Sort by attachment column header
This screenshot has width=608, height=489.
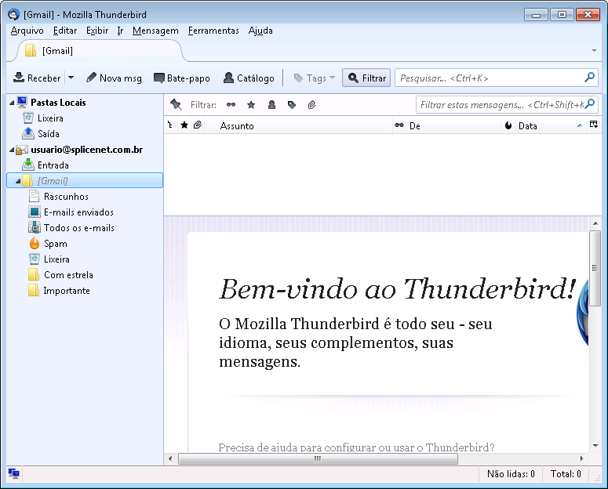tap(198, 125)
